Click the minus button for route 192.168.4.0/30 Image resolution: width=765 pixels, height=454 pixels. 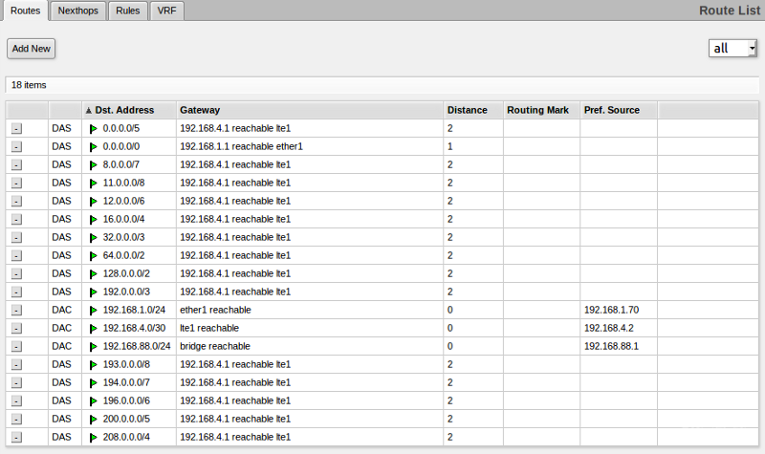click(x=16, y=329)
